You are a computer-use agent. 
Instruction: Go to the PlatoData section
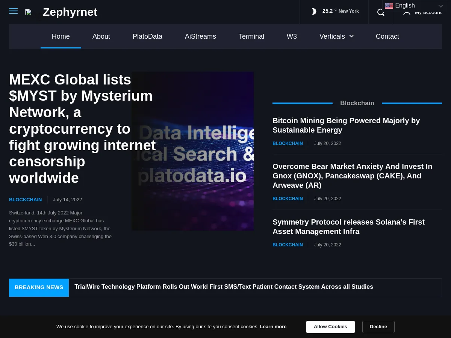pos(147,36)
